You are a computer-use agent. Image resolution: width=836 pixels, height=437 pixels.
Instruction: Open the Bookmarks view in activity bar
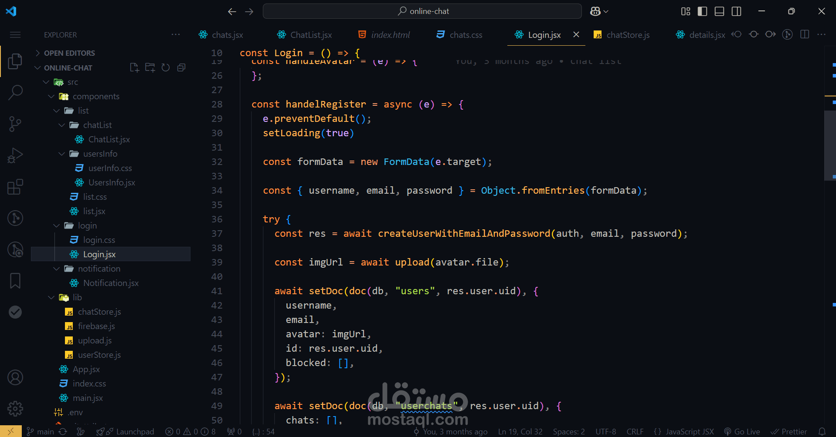click(x=15, y=281)
